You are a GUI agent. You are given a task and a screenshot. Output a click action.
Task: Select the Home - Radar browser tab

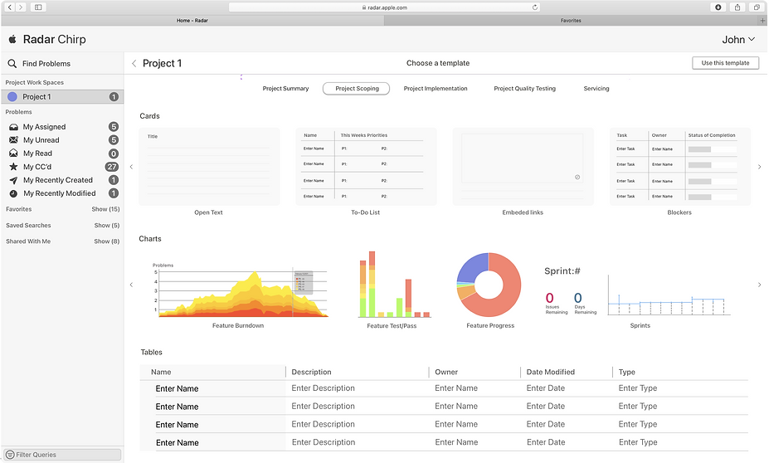(x=192, y=21)
